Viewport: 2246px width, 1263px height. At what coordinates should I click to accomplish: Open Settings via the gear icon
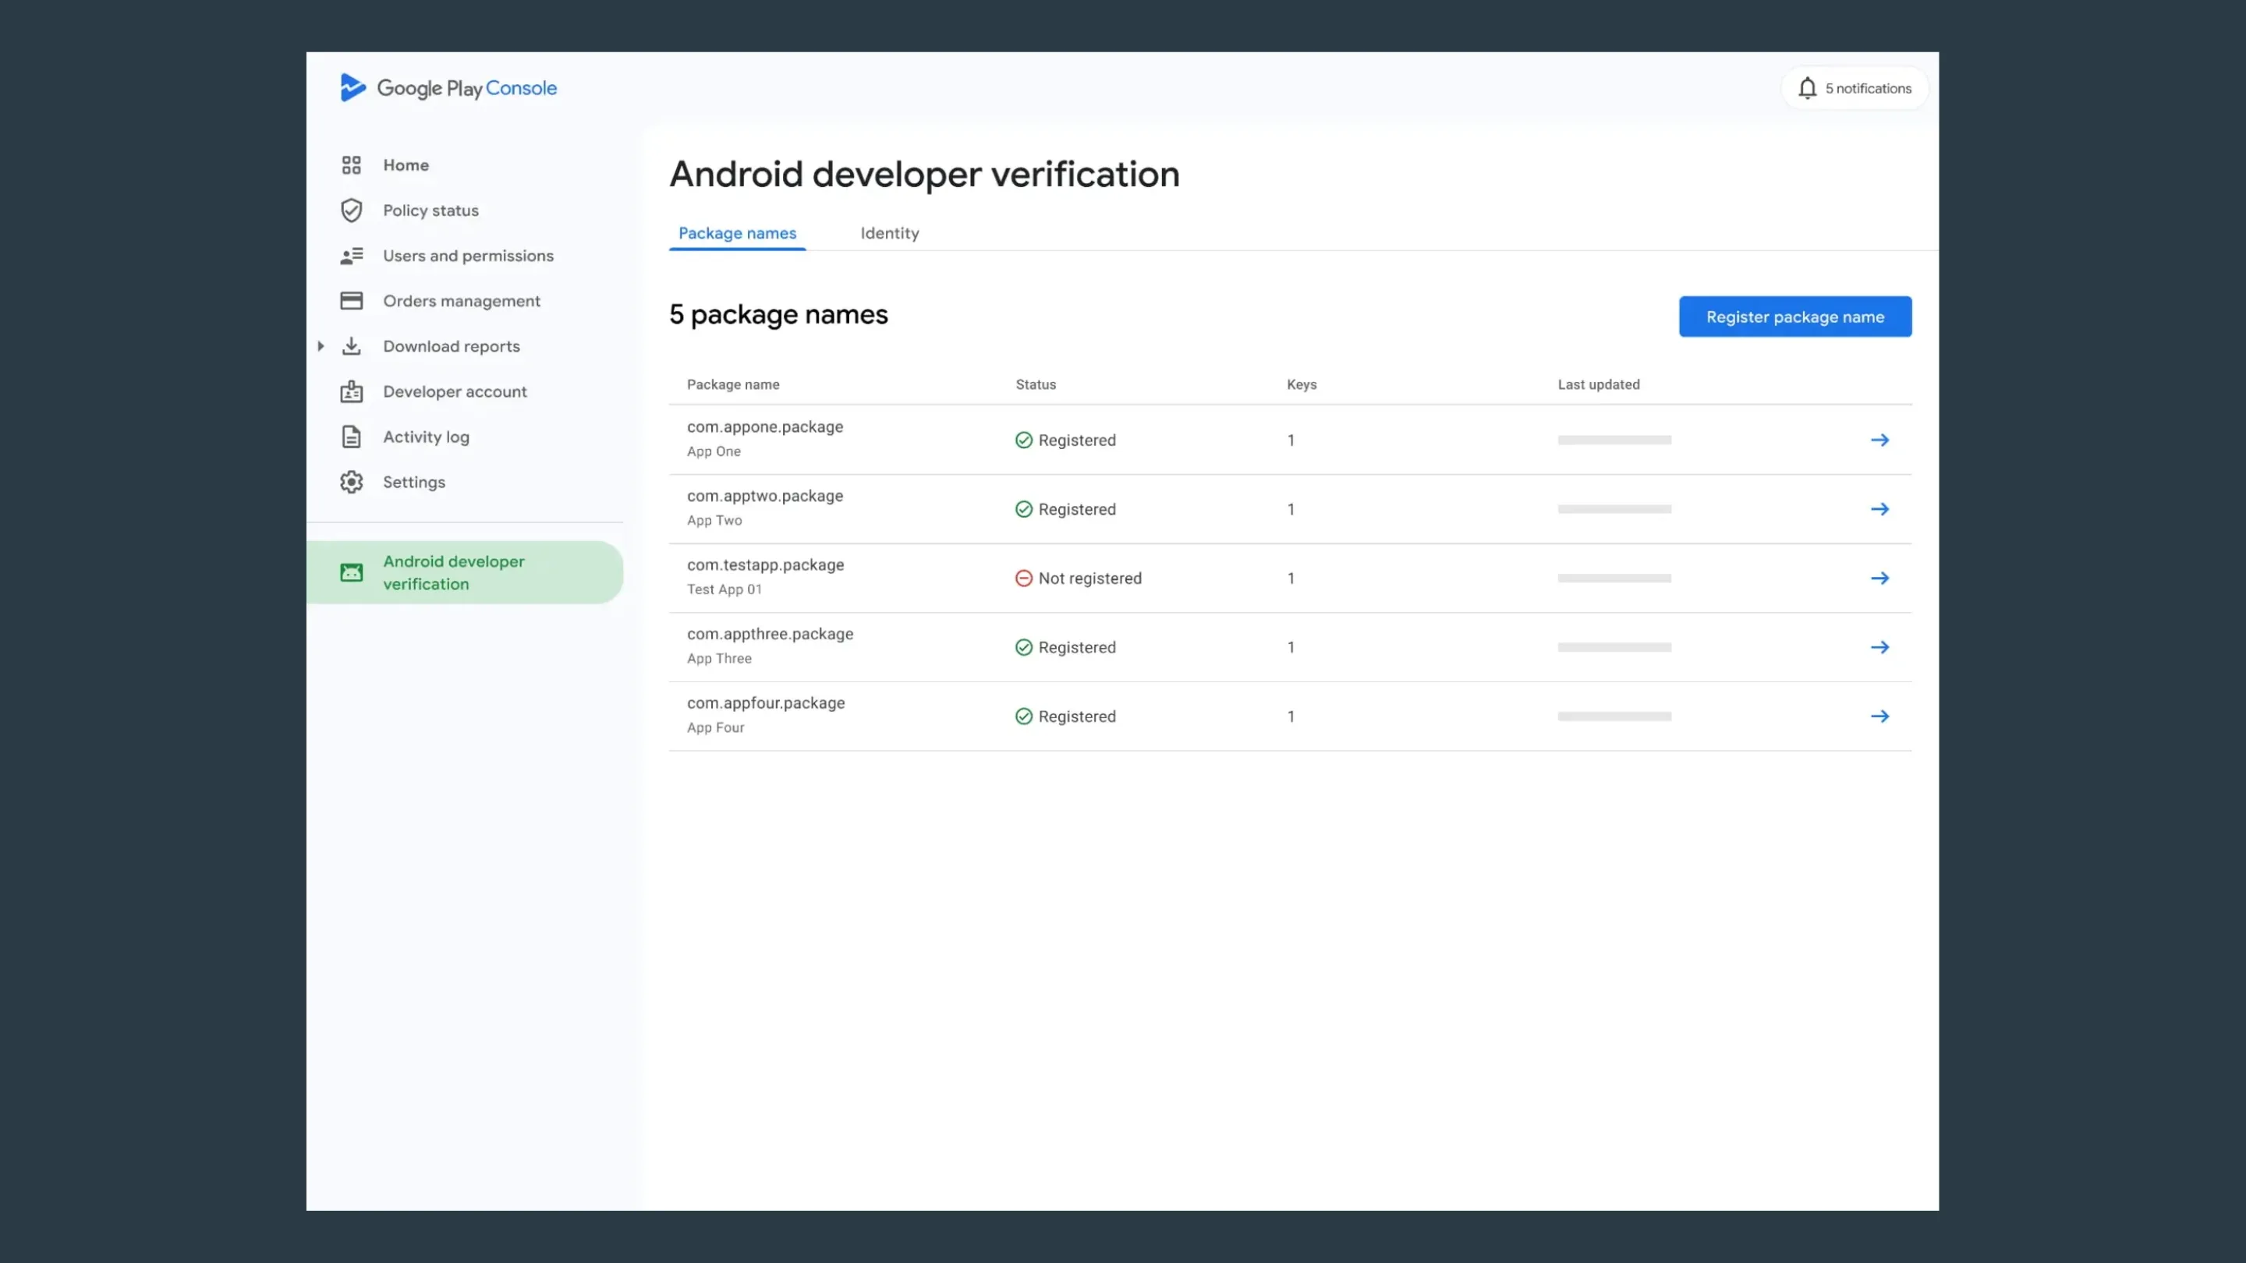coord(352,482)
